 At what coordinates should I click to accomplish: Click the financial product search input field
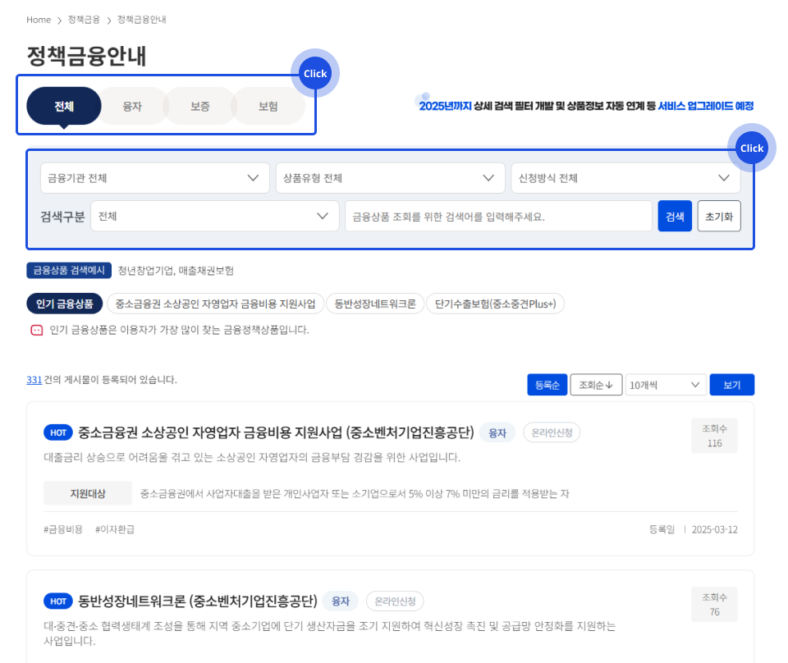(498, 217)
